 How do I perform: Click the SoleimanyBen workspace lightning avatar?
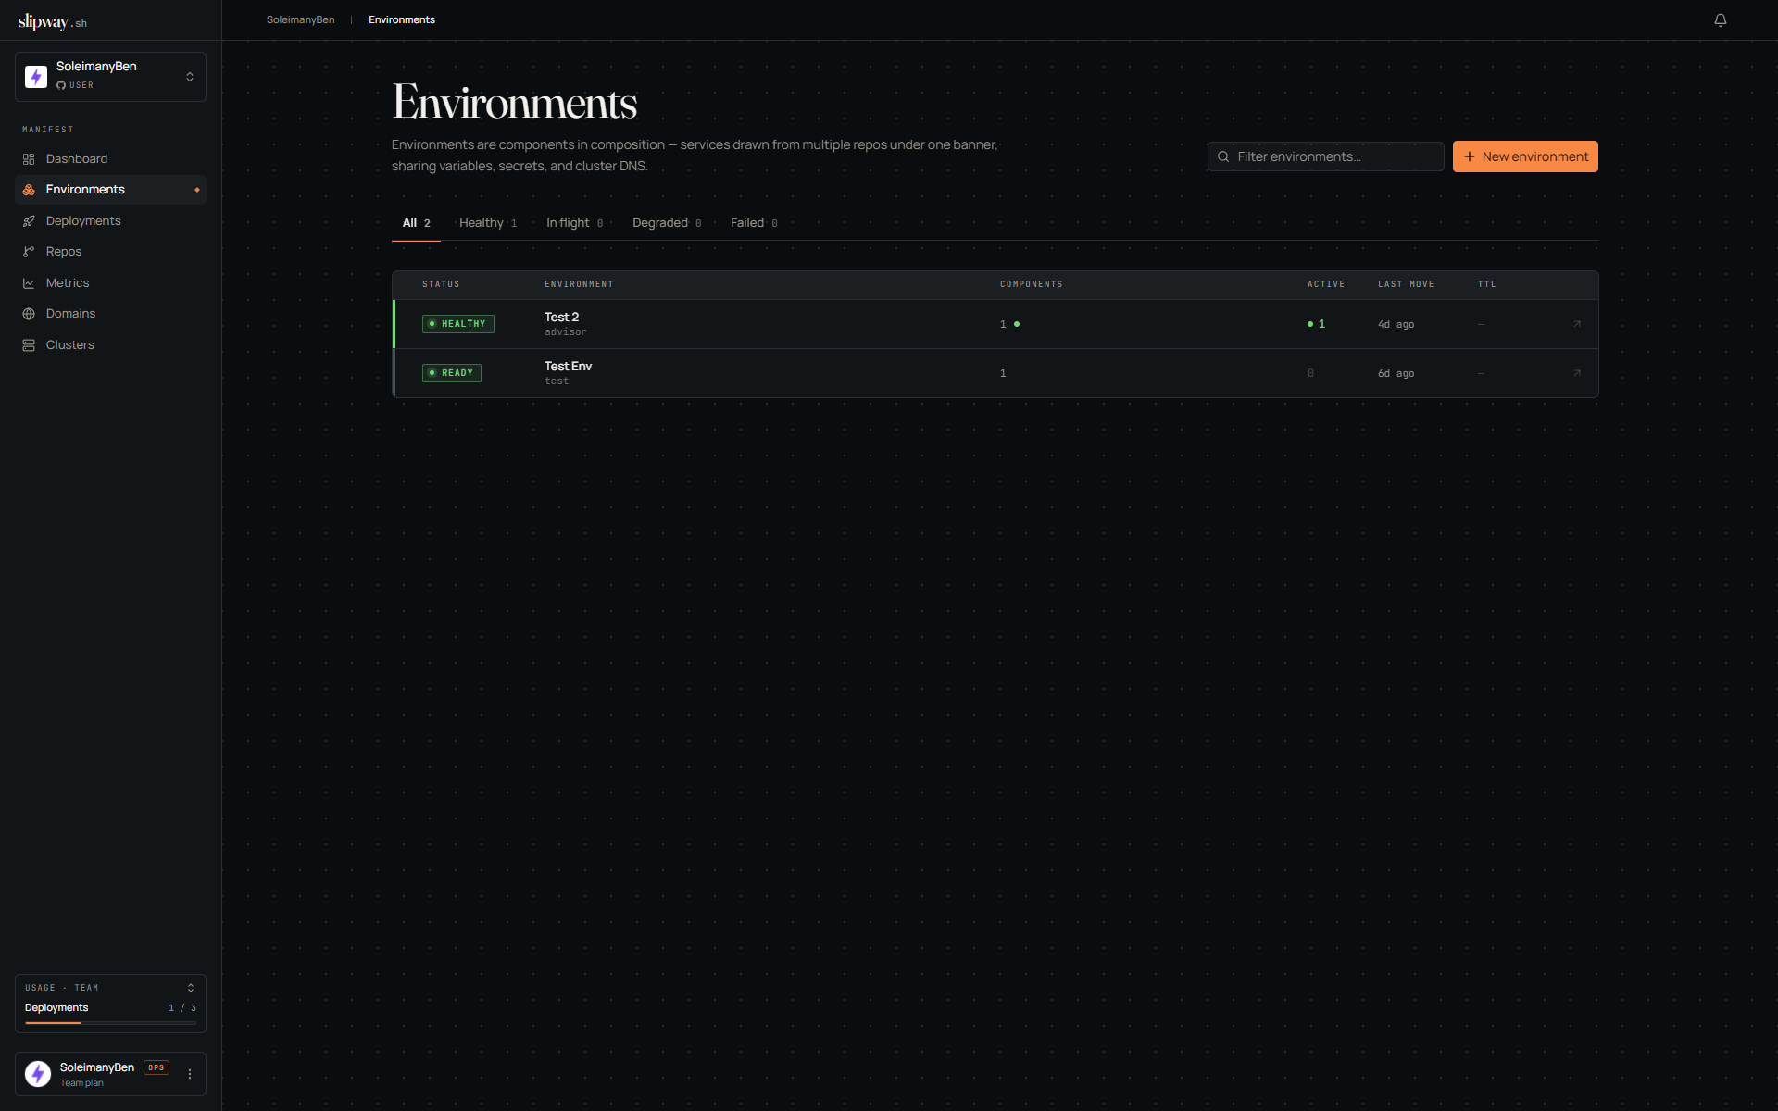click(x=36, y=77)
